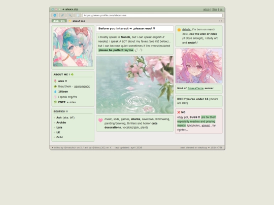The image size is (274, 205).
Task: Click 'DNI if you're under 16' text
Action: 193,99
